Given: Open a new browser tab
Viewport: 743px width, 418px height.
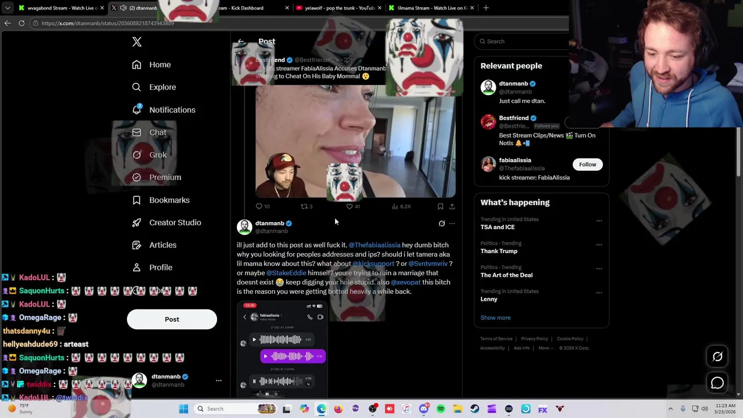Looking at the screenshot, I should 486,8.
